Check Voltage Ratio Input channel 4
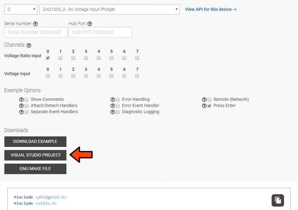This screenshot has height=210, width=298. tap(99, 58)
